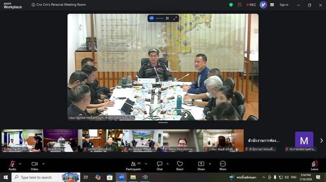Image resolution: width=326 pixels, height=182 pixels.
Task: Expand audio options caret next to Audio
Action: [20, 164]
